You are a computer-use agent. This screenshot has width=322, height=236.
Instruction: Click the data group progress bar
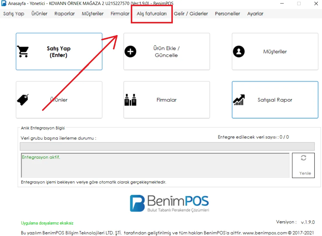(167, 146)
